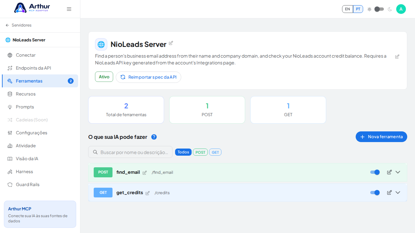415x233 pixels.
Task: Click the GET badge on get_credits row
Action: tap(103, 193)
